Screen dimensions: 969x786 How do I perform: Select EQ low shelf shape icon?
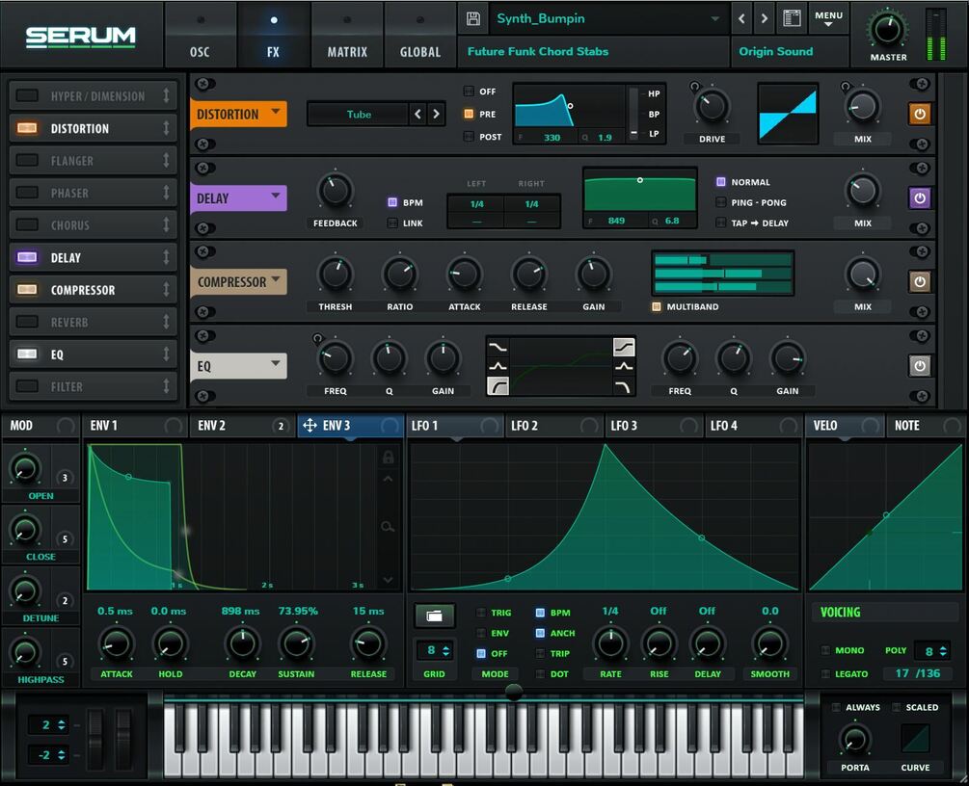pyautogui.click(x=498, y=348)
